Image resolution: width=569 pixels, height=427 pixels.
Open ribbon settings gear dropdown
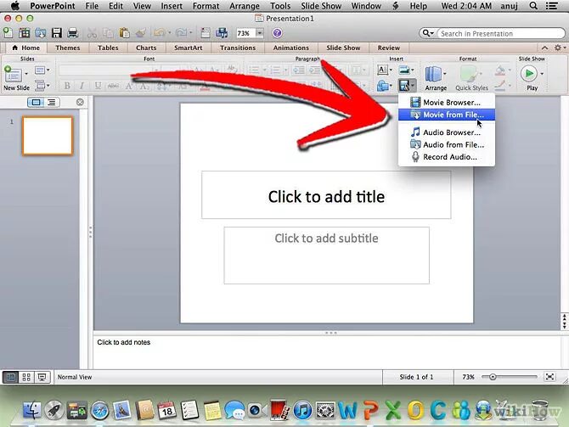coord(560,48)
